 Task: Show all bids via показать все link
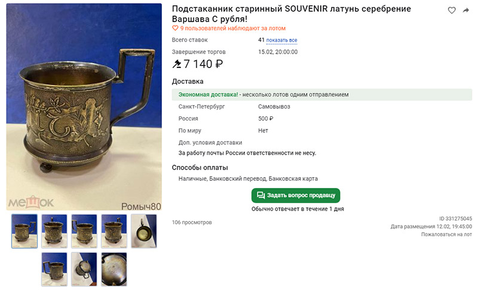point(281,40)
